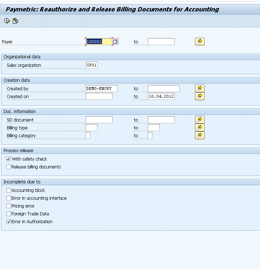This screenshot has height=269, width=260.
Task: Open multiple selection for SD document
Action: pos(200,119)
